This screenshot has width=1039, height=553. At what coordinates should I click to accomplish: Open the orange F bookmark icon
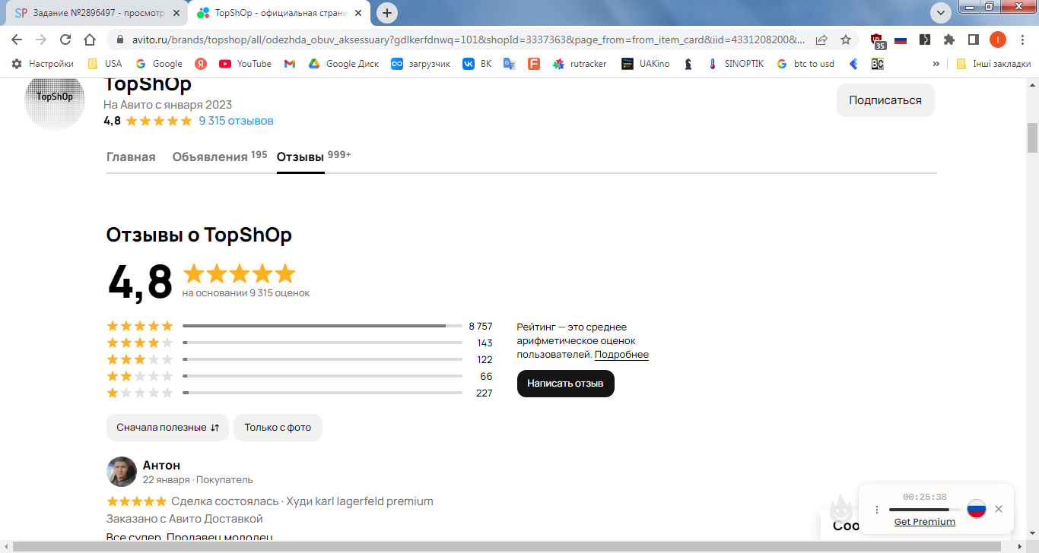(534, 64)
